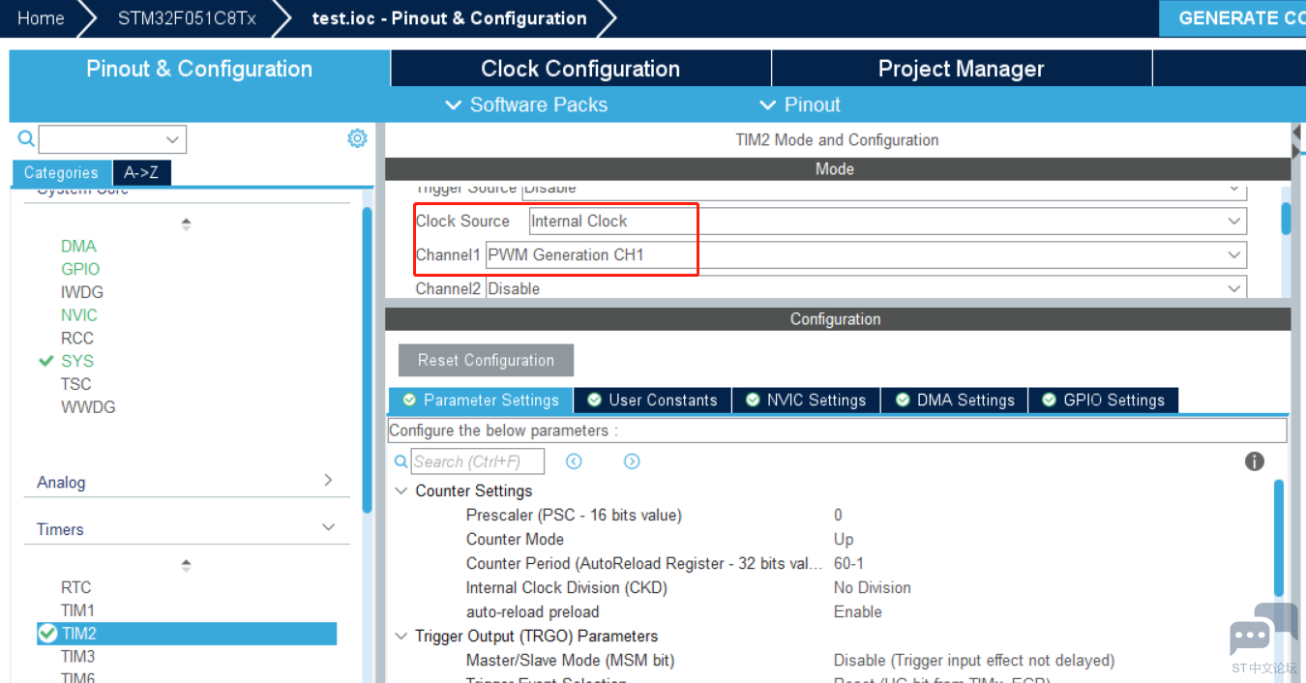Viewport: 1306px width, 683px height.
Task: Click the Prescaler value 0
Action: click(838, 515)
